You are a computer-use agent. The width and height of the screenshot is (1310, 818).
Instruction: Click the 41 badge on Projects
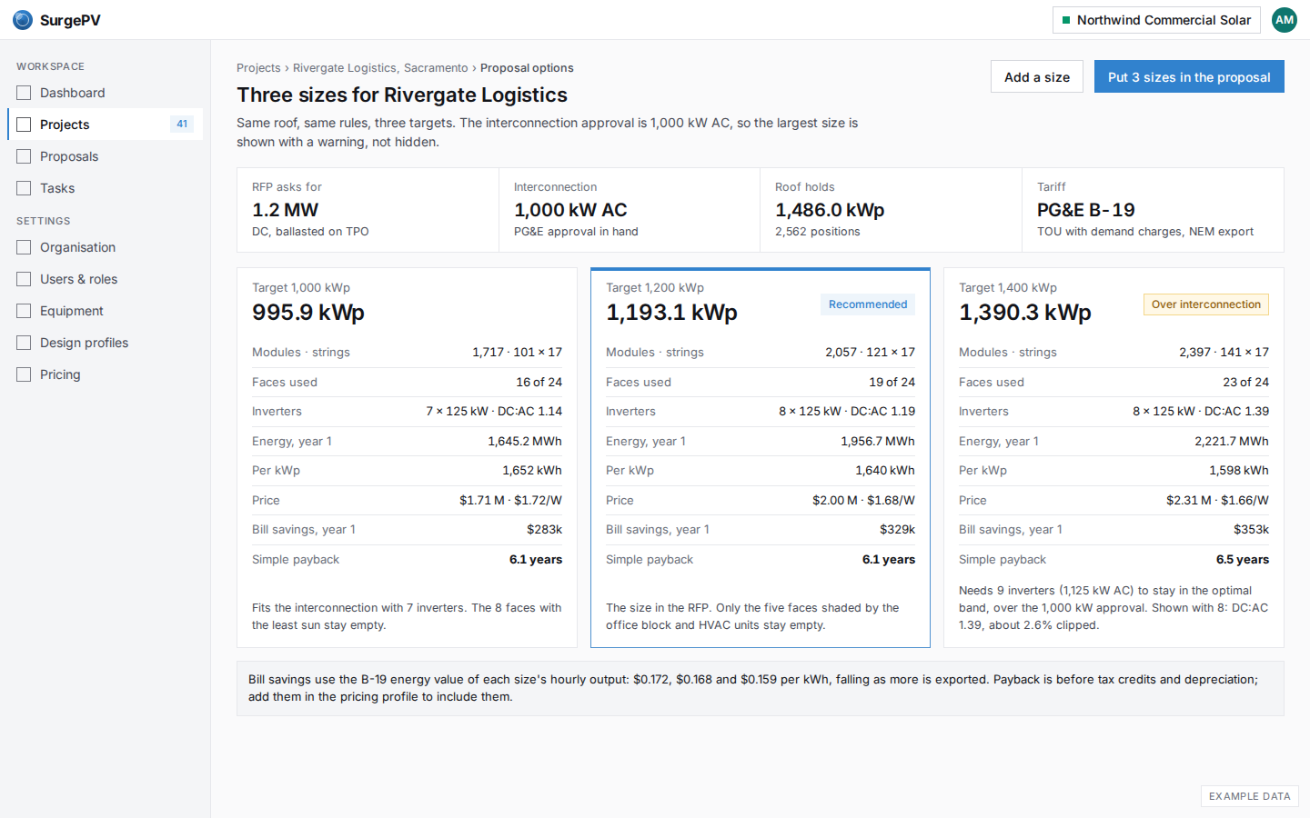coord(182,125)
